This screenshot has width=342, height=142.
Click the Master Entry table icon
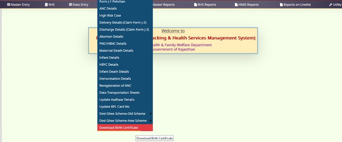(9, 5)
